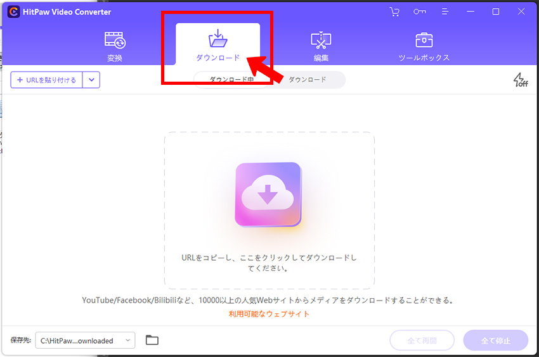
Task: Close the HitPaw Video Converter window
Action: pyautogui.click(x=521, y=11)
